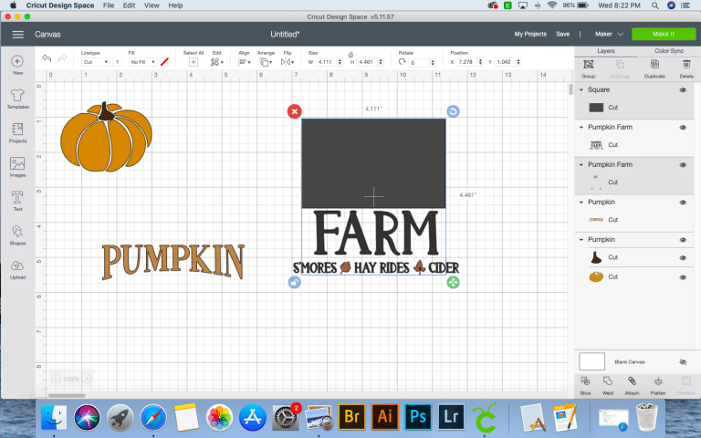Open the Arrange dropdown
Viewport: 701px width, 438px height.
coord(266,62)
